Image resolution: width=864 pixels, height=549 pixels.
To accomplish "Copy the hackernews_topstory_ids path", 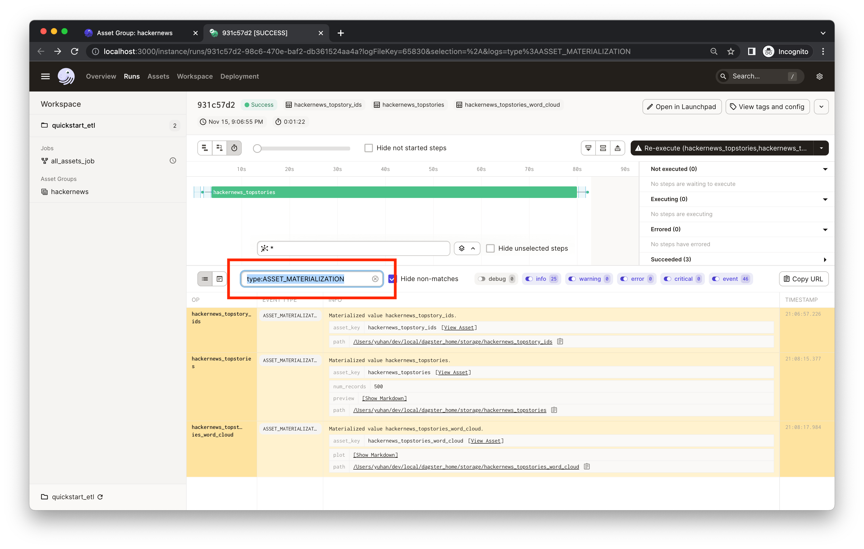I will (x=560, y=341).
